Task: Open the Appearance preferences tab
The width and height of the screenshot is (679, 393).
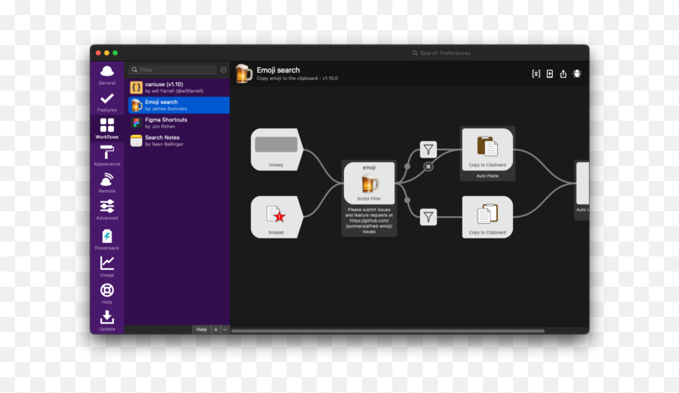Action: click(x=107, y=156)
